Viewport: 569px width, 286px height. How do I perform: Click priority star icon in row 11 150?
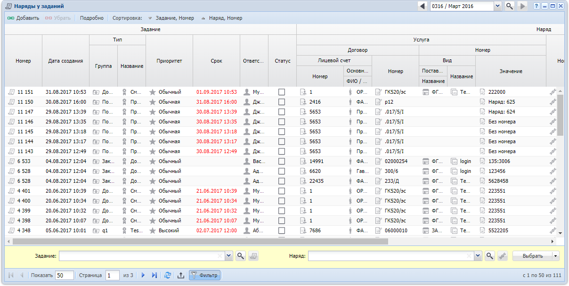(153, 102)
